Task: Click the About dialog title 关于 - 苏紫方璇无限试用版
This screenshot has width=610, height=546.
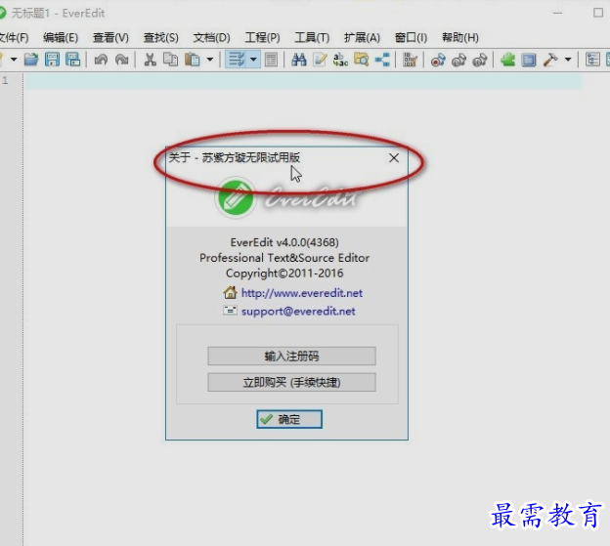Action: coord(235,157)
